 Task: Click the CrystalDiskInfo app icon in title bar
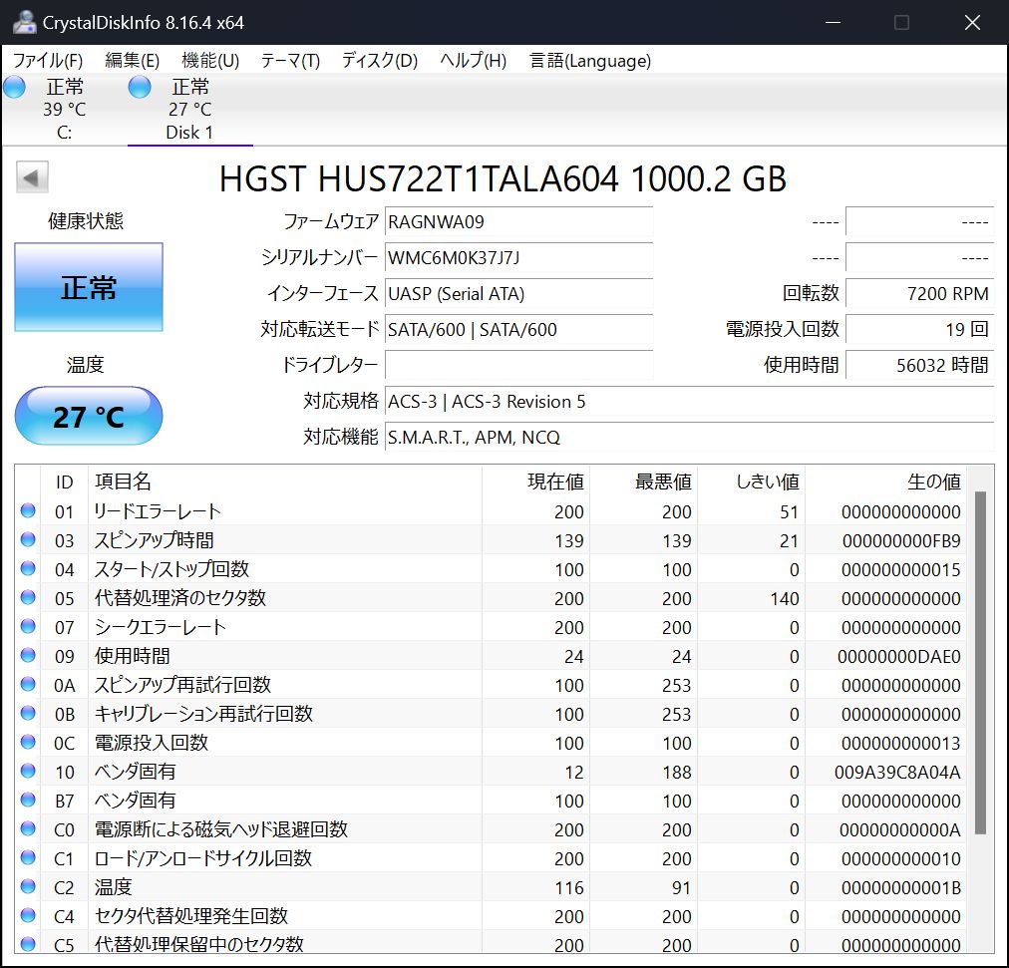point(25,23)
